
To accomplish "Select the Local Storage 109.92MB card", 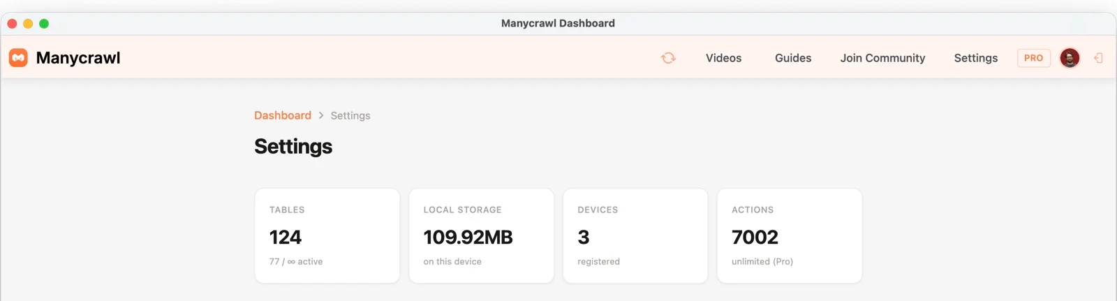I will point(482,235).
